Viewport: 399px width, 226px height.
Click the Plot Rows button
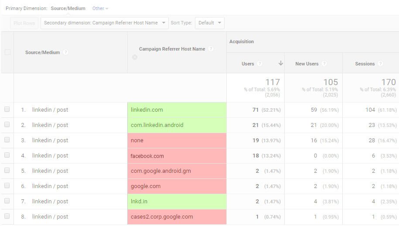click(x=24, y=23)
